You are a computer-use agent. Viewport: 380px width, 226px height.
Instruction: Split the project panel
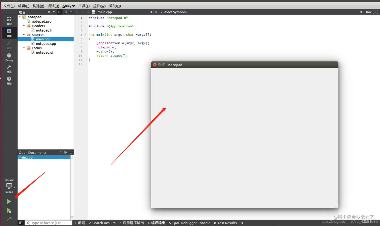65,12
